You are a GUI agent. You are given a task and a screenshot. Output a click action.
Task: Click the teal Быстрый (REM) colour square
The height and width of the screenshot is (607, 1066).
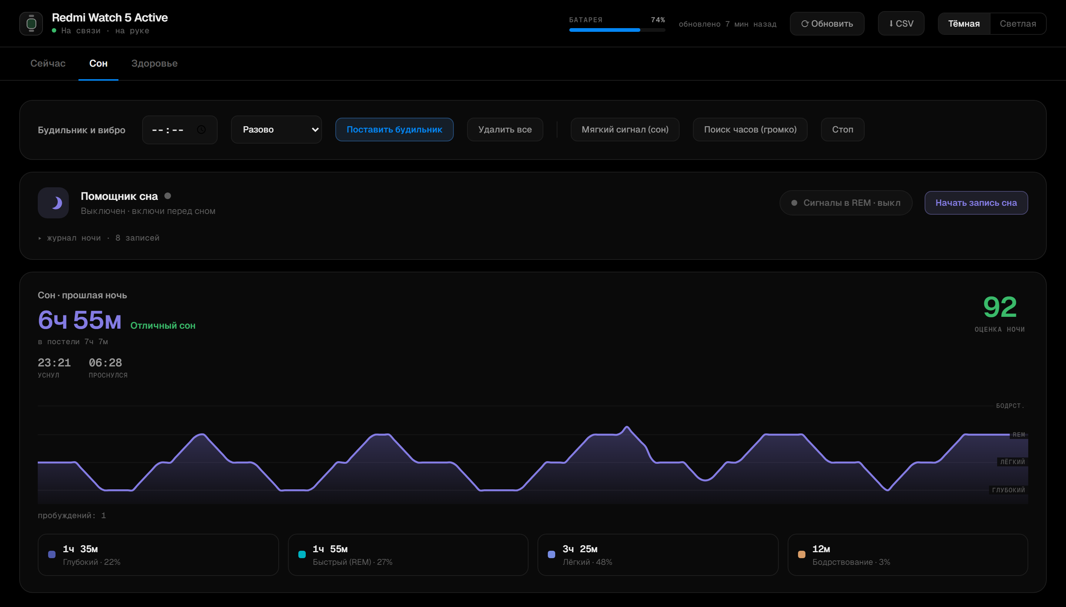(x=302, y=554)
